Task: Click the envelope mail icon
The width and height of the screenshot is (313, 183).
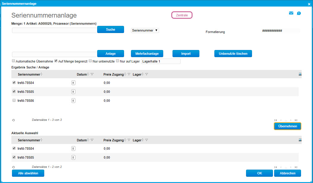Action: point(291,13)
